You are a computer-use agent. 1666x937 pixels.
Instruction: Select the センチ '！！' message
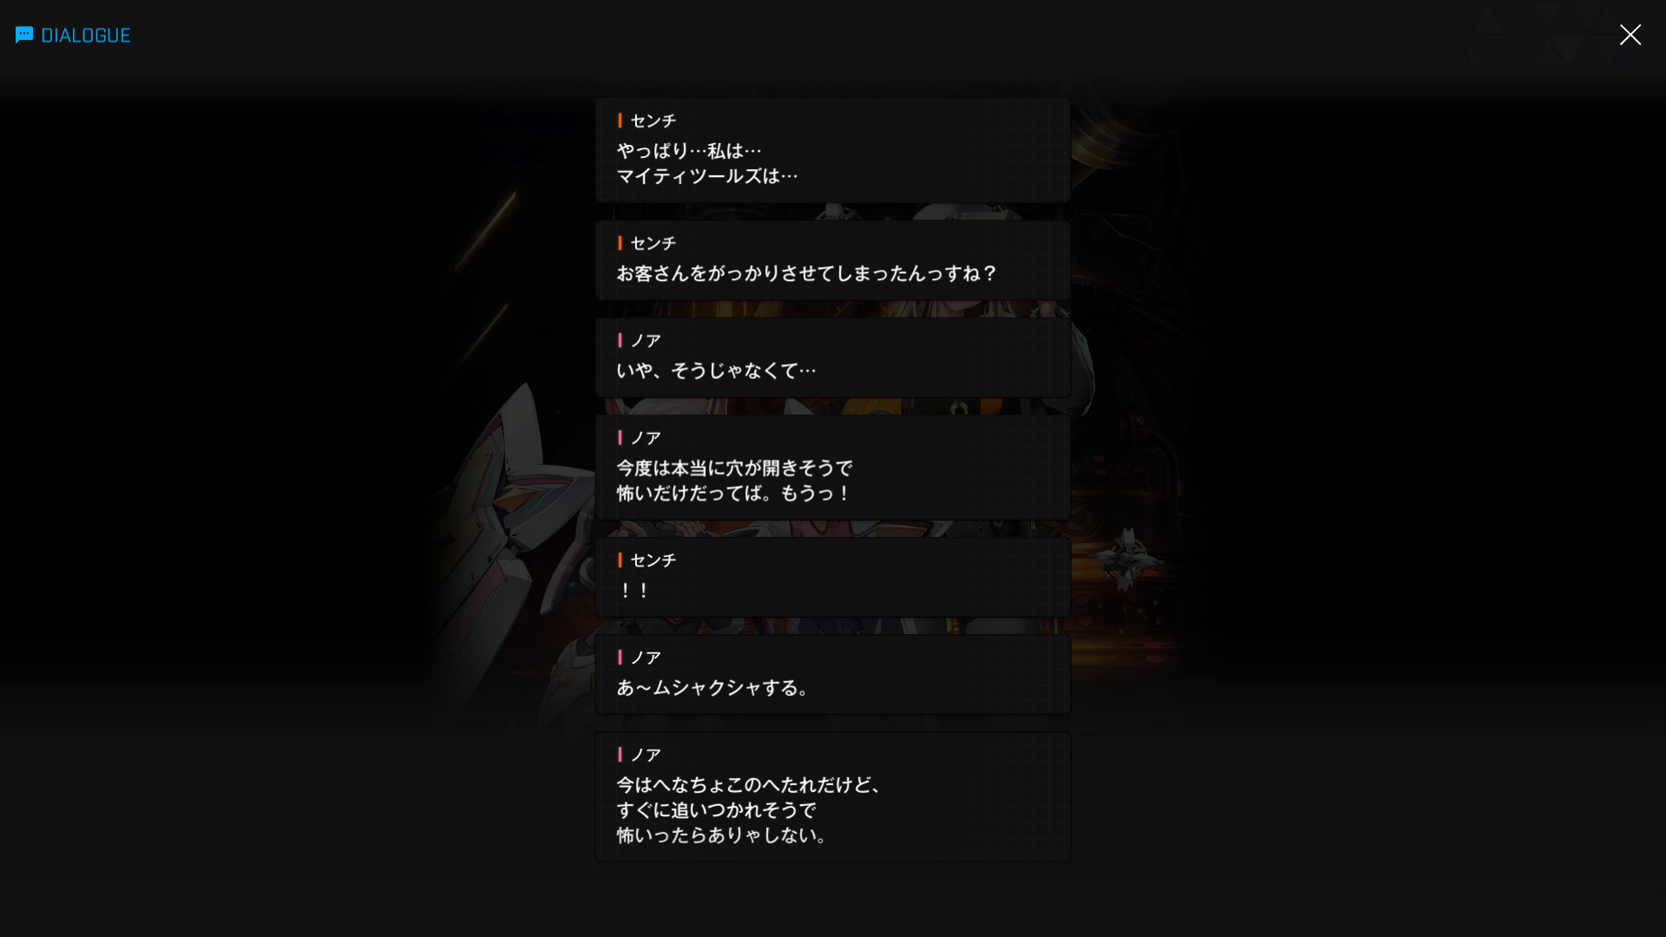pyautogui.click(x=832, y=577)
